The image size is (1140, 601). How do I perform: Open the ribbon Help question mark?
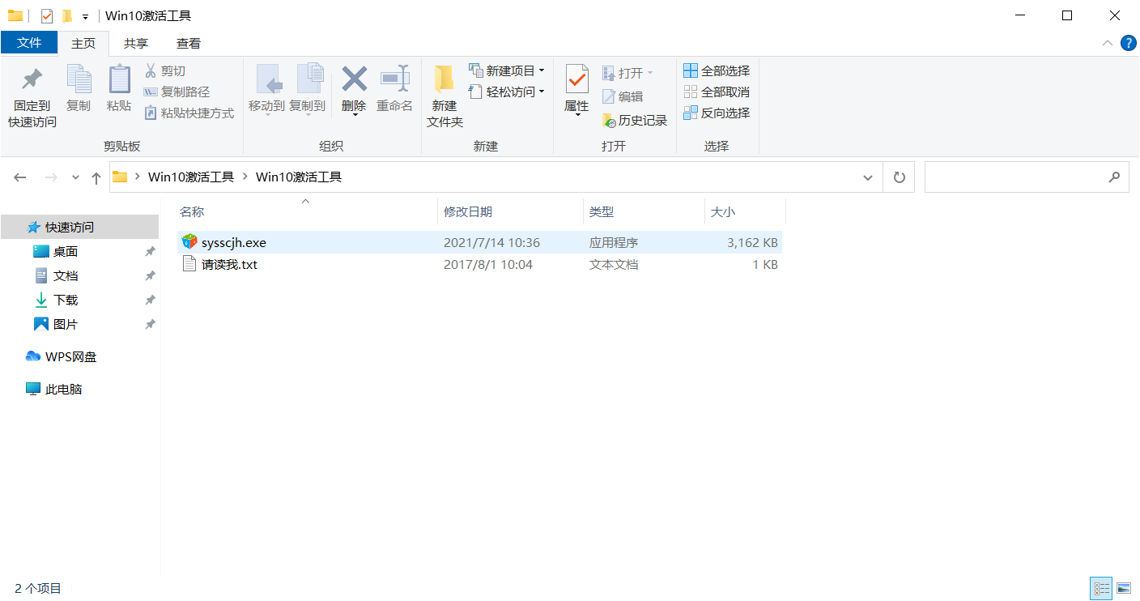tap(1128, 43)
